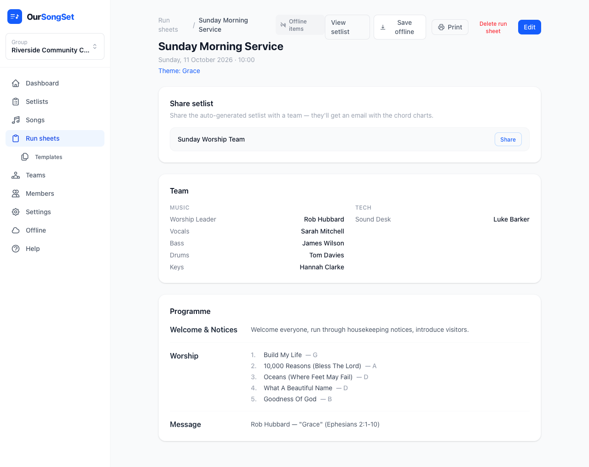Click the Offline items badge

coord(300,25)
